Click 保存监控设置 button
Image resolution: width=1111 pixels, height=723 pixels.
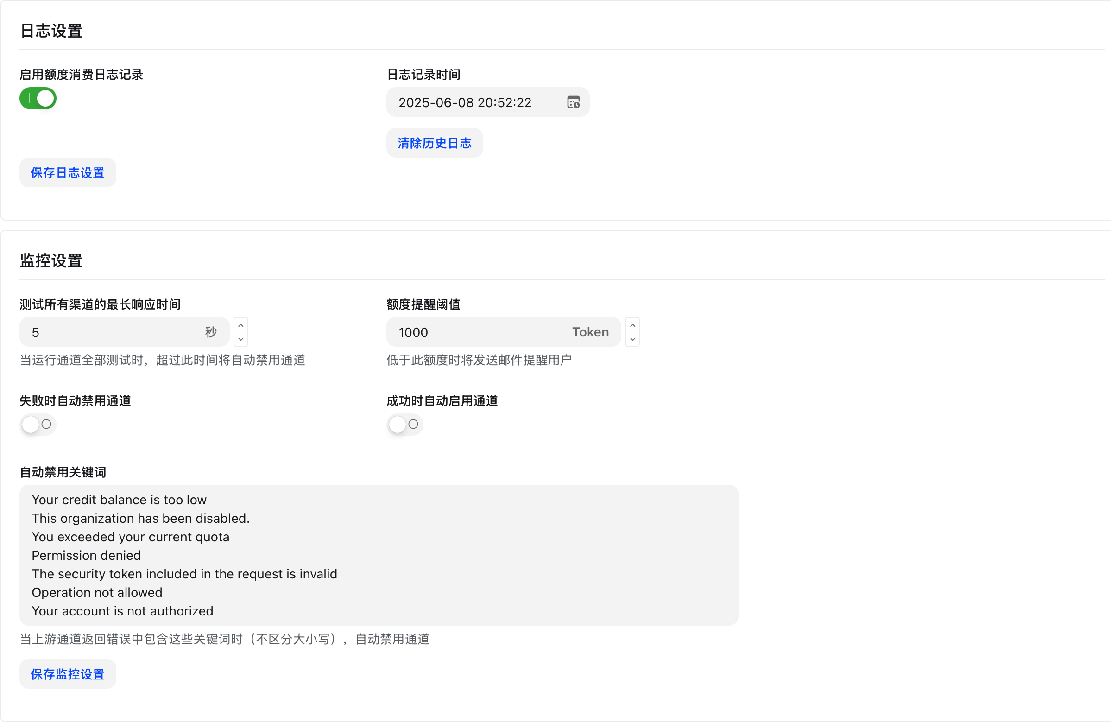click(x=67, y=673)
